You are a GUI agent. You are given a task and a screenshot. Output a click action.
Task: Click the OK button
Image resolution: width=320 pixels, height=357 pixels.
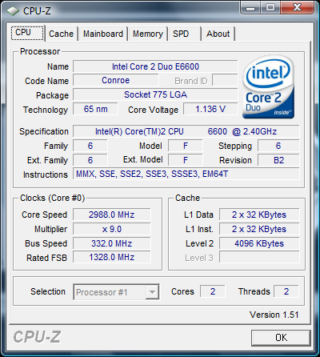(x=281, y=338)
